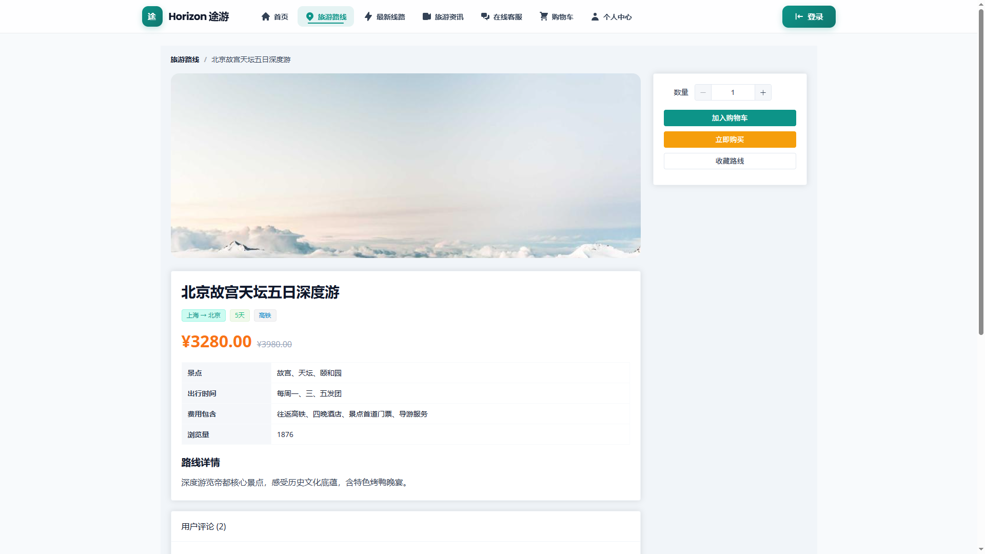Click the quantity input field showing 1
Screen dimensions: 985x554
pyautogui.click(x=733, y=92)
